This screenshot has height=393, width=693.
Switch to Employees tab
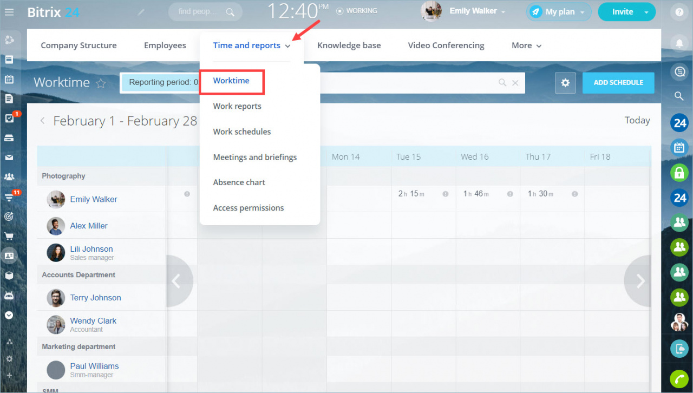point(165,45)
